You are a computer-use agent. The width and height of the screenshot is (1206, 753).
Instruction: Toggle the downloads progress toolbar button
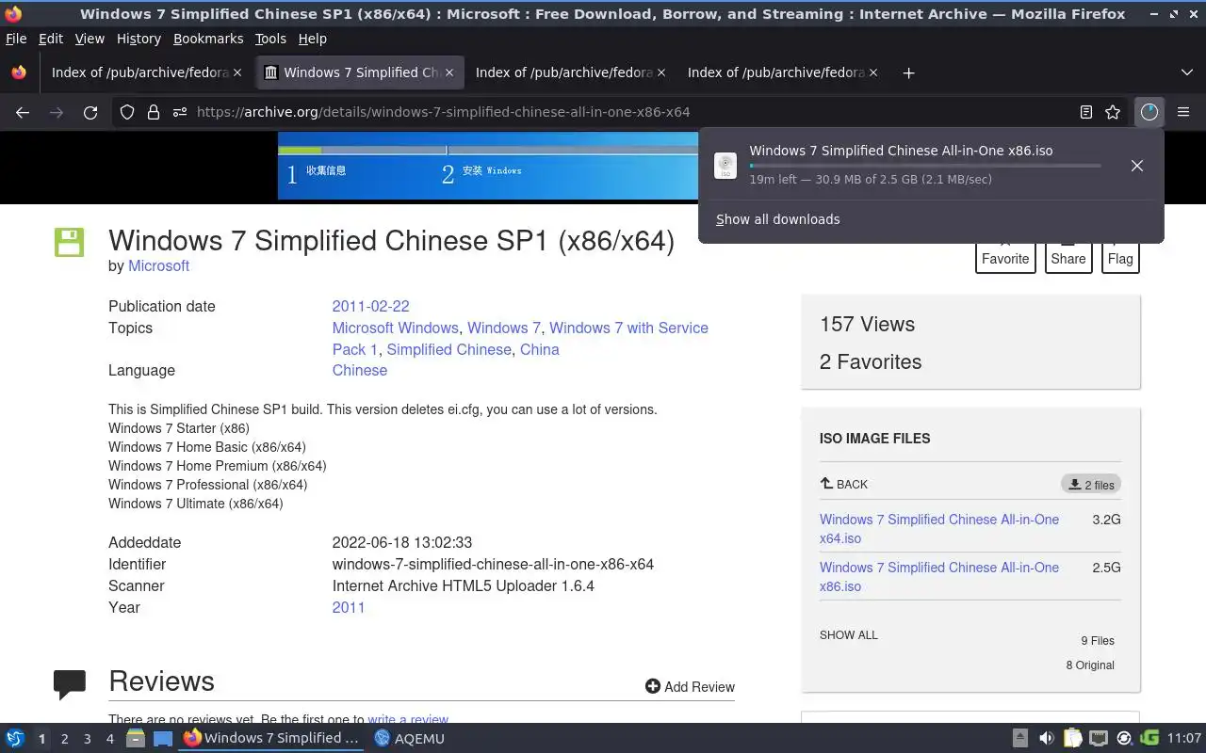1149,112
